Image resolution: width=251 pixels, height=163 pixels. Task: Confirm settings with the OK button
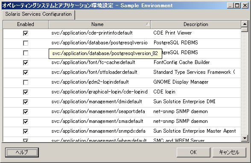point(193,152)
